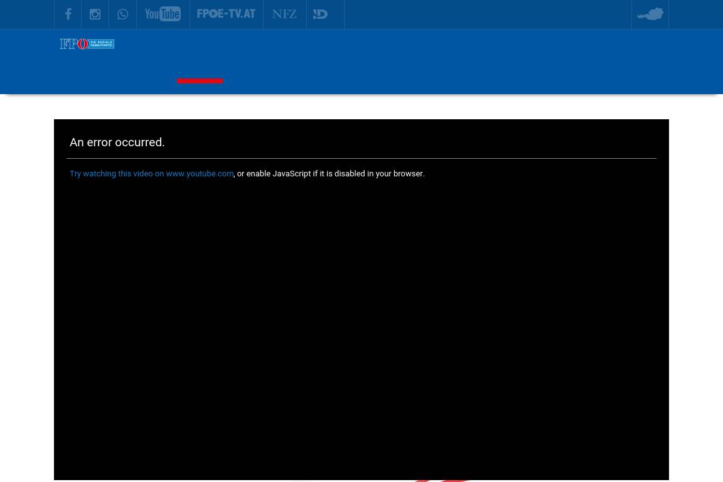Open the FPOE-TV.AT logo link

point(226,14)
